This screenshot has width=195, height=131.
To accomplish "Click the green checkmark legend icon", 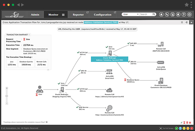I will tap(181, 123).
